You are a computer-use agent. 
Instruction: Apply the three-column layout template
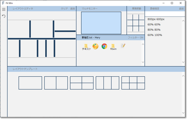108,83
